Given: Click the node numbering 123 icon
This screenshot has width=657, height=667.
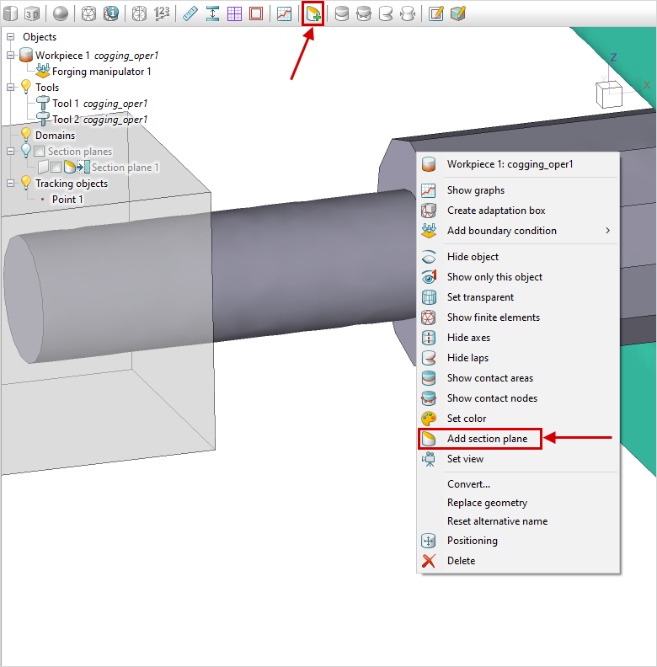Looking at the screenshot, I should coord(162,13).
